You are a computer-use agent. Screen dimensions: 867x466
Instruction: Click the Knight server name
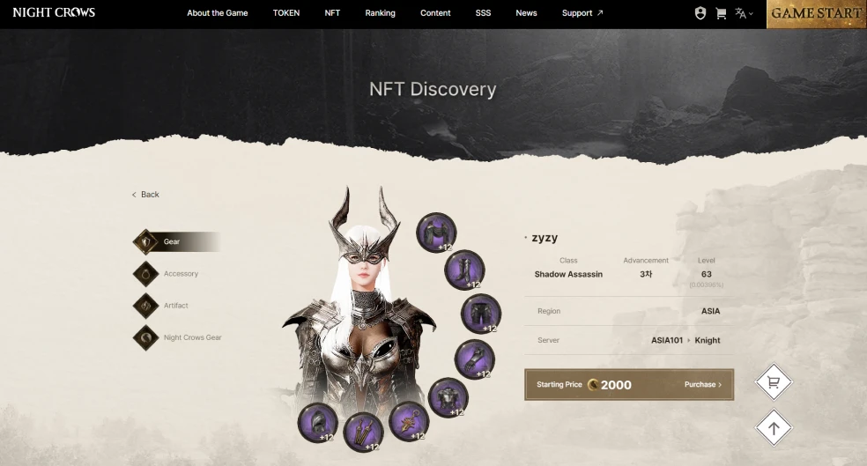coord(708,341)
